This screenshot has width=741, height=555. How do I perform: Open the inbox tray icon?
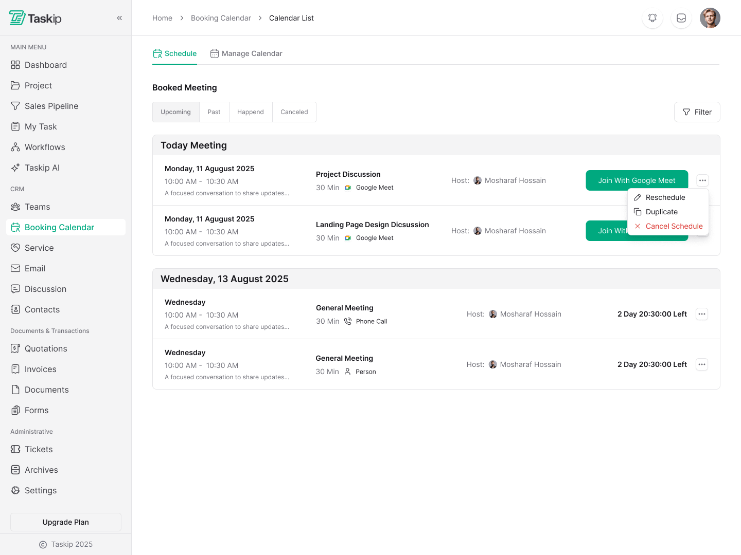681,17
